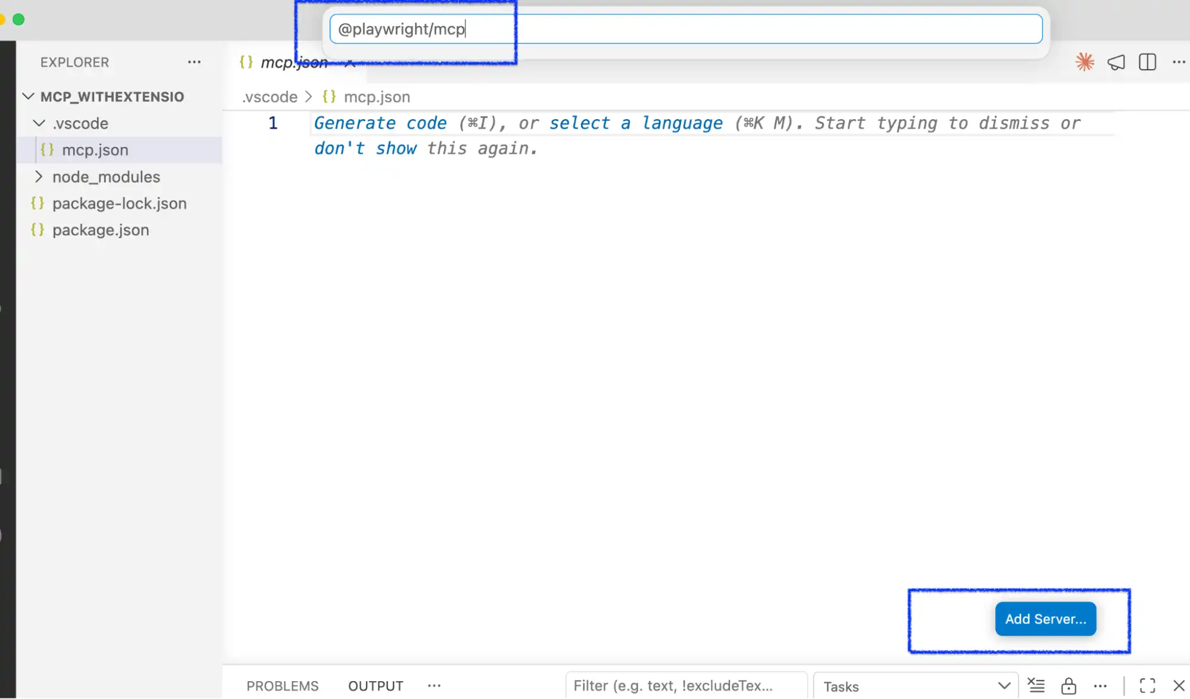The image size is (1190, 699).
Task: Open editor More Actions ellipsis
Action: click(x=1179, y=62)
